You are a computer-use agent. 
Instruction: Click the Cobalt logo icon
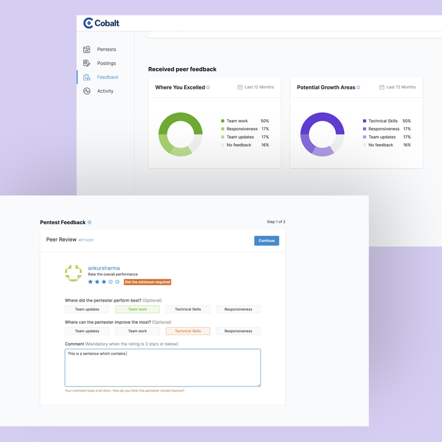(88, 23)
